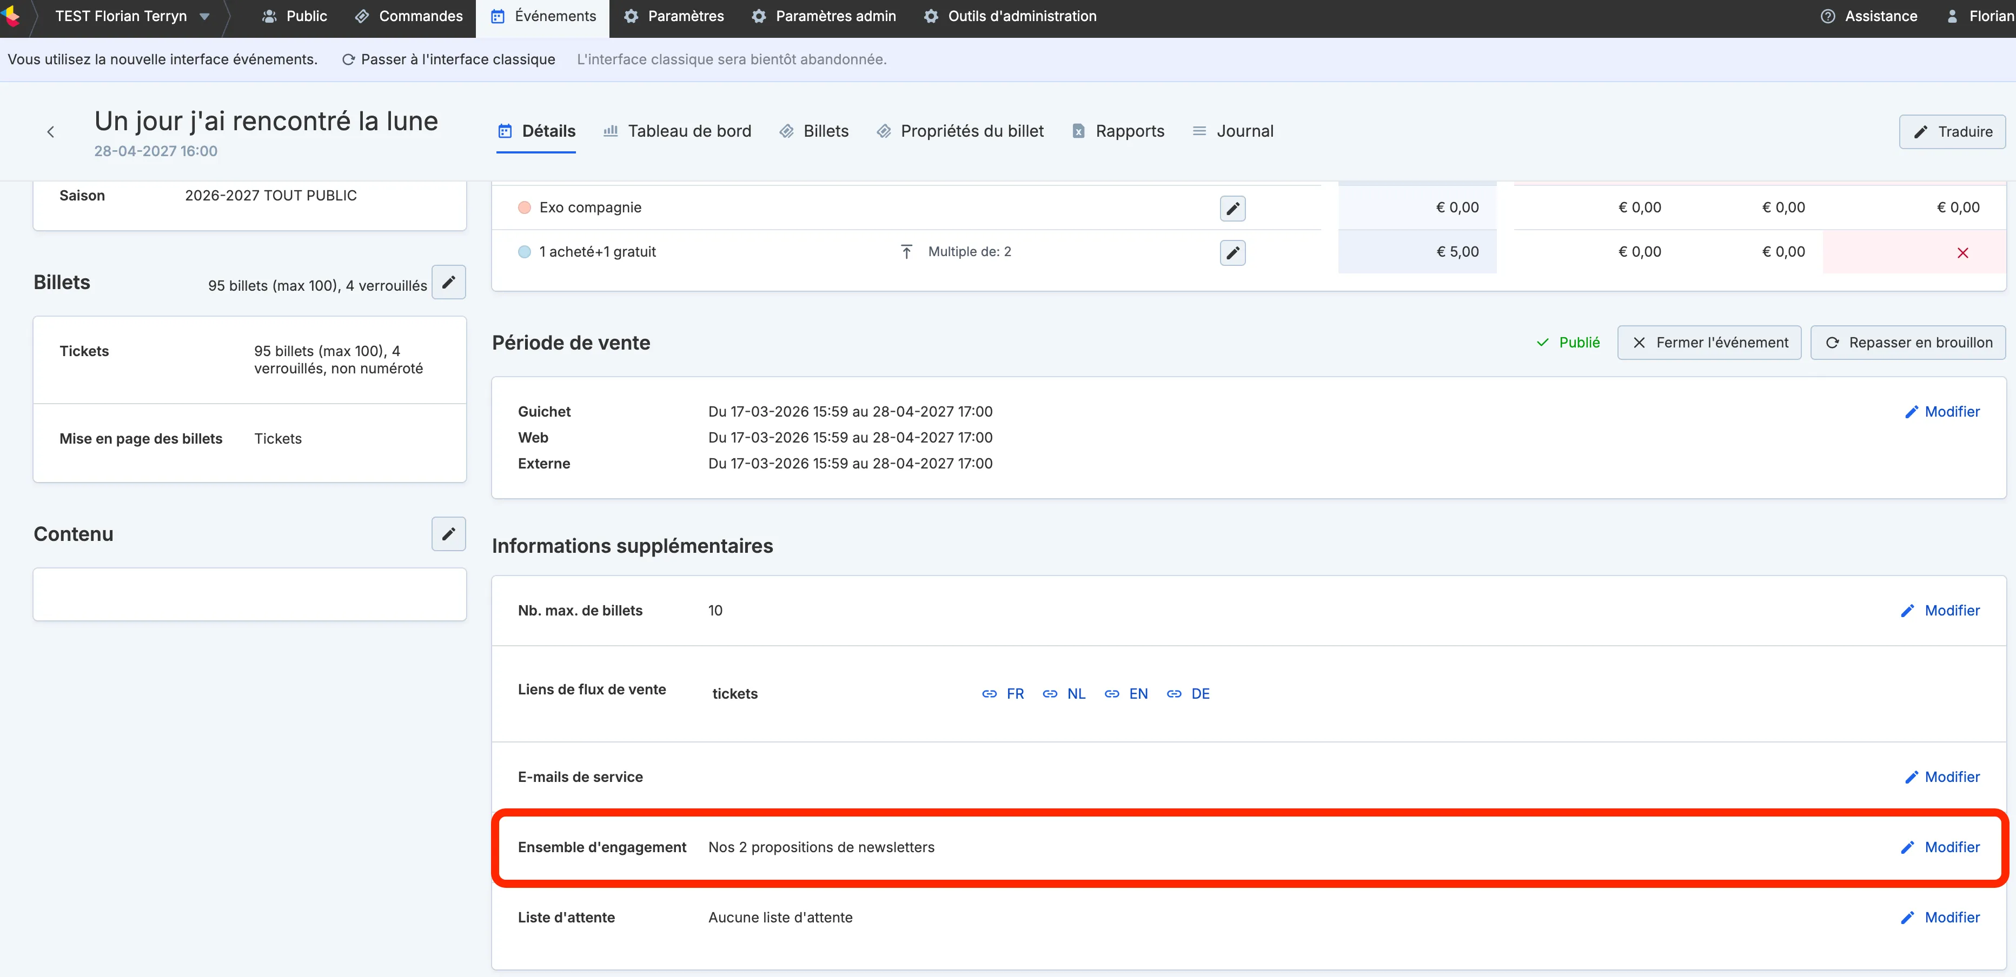Open Paramètres admin menu
The image size is (2016, 977).
tap(824, 16)
